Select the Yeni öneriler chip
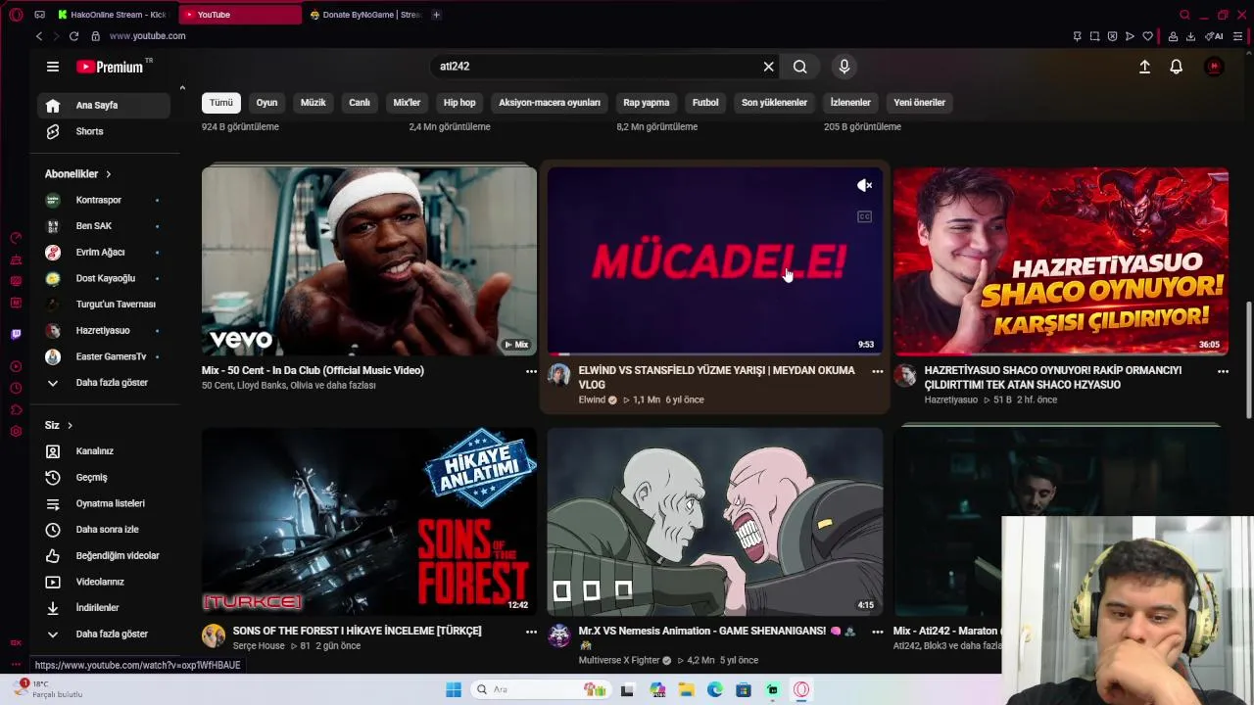This screenshot has width=1254, height=705. click(919, 102)
